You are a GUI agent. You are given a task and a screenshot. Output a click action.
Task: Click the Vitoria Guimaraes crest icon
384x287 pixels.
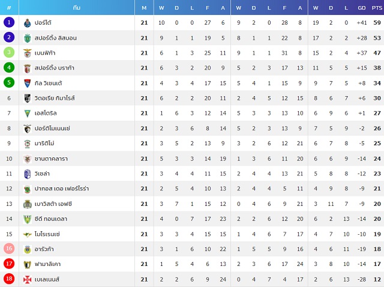(27, 98)
